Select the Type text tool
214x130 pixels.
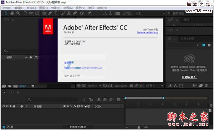[56, 13]
